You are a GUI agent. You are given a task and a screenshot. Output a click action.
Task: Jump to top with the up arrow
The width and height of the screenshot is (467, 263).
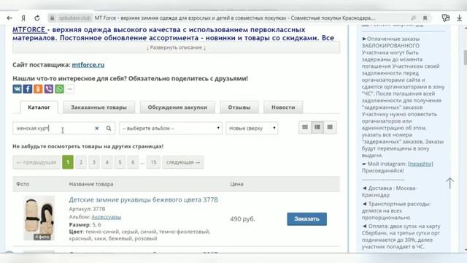[x=449, y=183]
